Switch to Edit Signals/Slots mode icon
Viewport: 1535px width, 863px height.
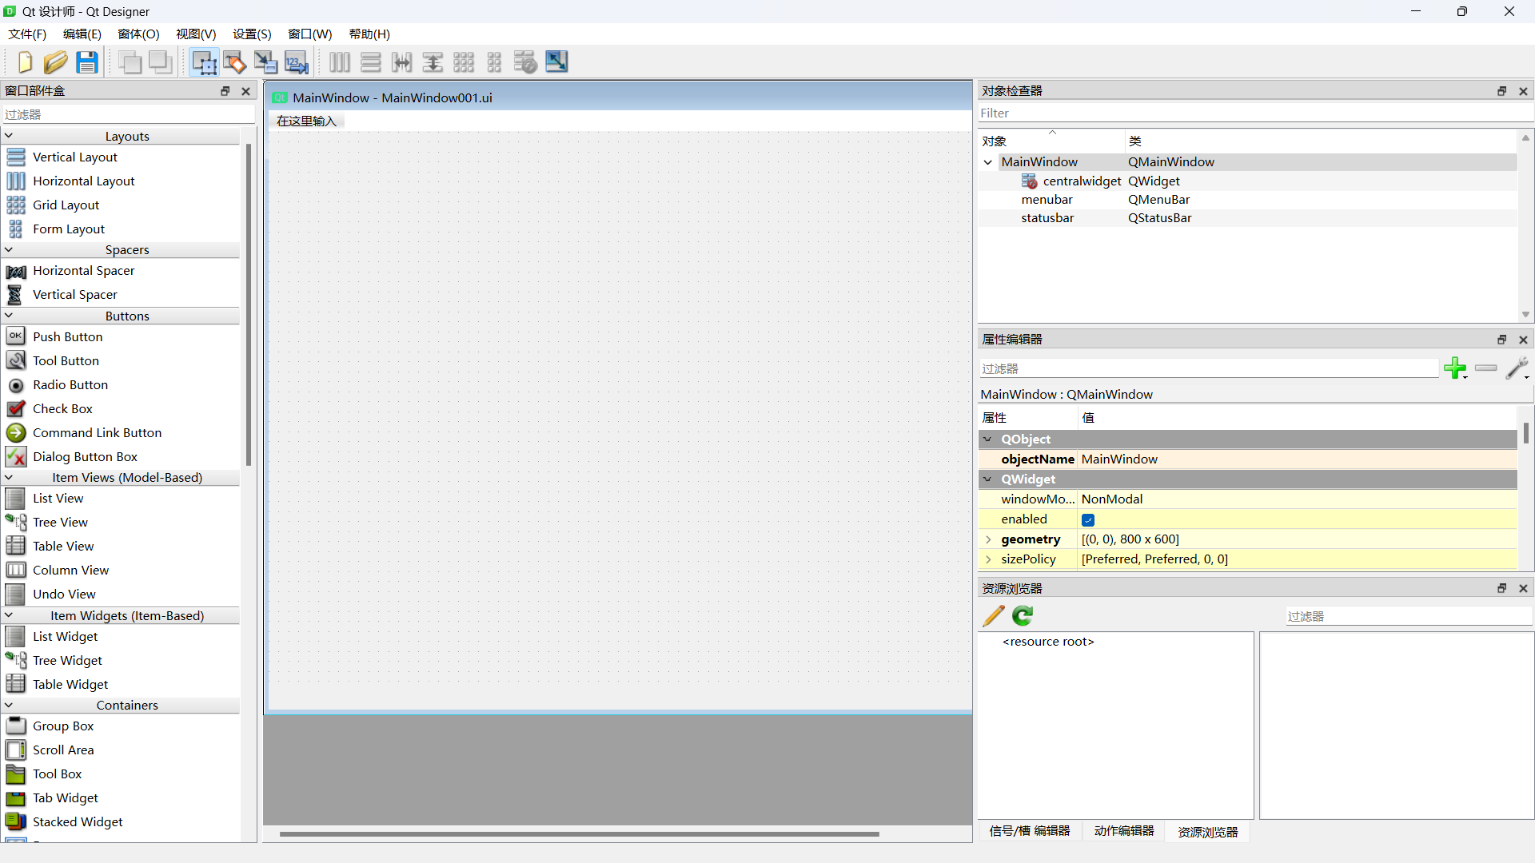pyautogui.click(x=234, y=62)
